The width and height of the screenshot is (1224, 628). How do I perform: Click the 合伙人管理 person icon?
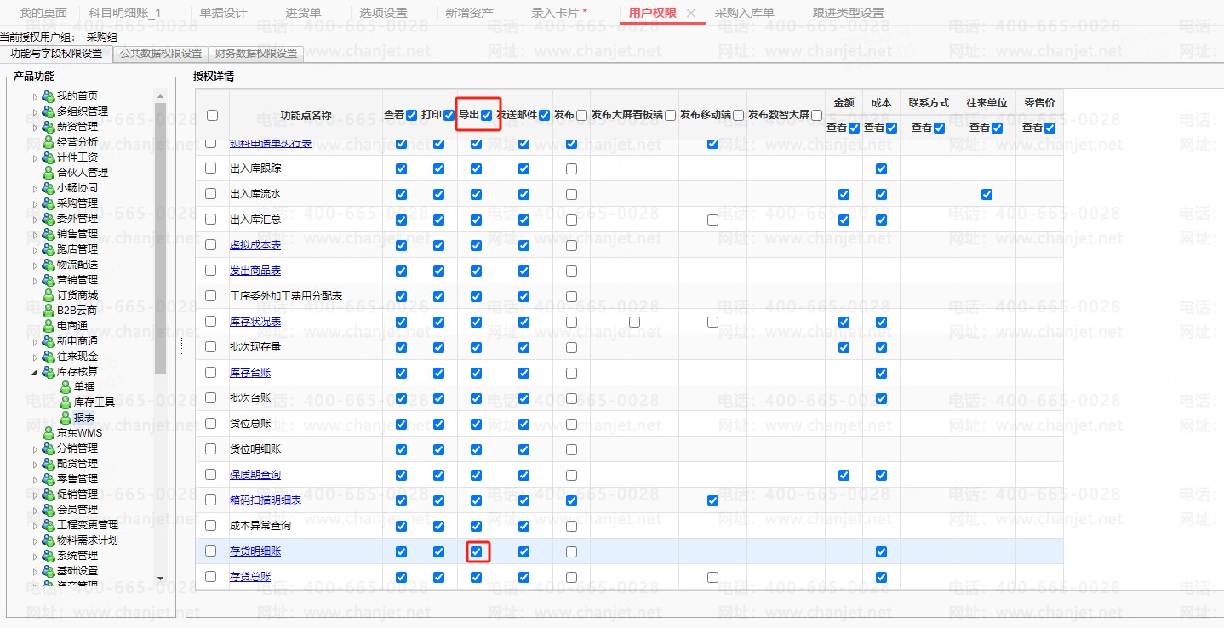(x=49, y=173)
